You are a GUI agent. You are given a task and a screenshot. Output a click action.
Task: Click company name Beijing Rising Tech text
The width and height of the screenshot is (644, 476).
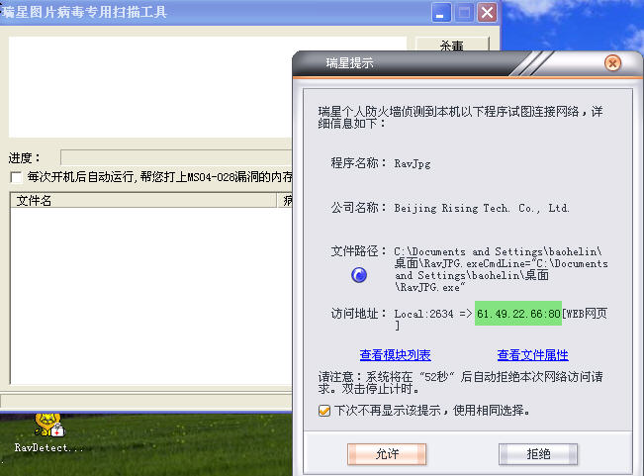click(482, 208)
